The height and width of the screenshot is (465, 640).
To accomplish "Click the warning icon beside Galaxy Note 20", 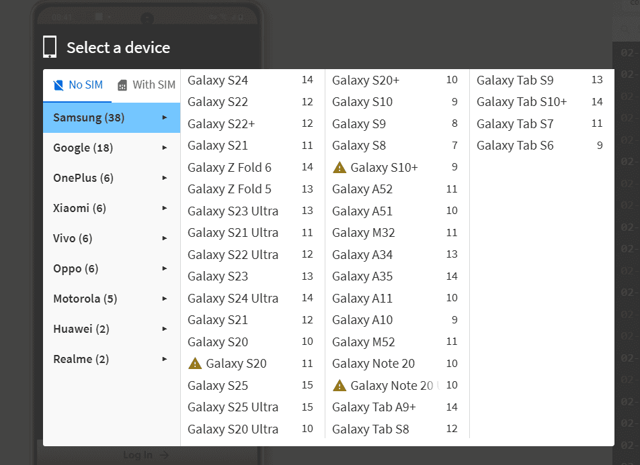I will (x=339, y=386).
